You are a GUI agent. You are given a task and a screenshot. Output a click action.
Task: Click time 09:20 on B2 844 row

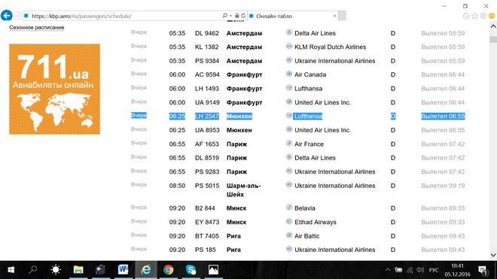(x=177, y=208)
